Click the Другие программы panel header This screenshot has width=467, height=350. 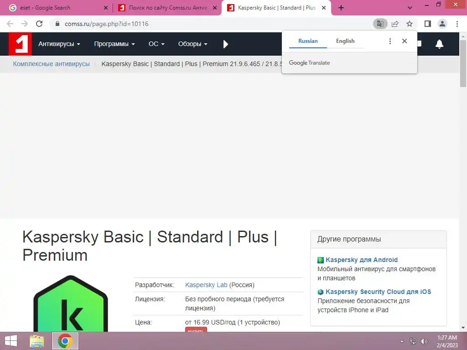tap(378, 239)
